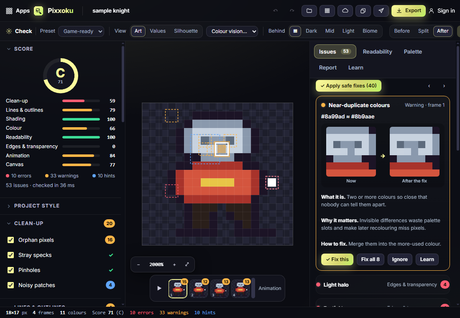Collapse the SCORE section
Screen dimensions: 460x318
pos(20,49)
